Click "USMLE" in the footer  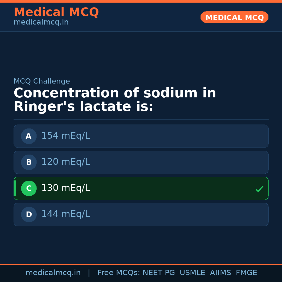pyautogui.click(x=192, y=273)
